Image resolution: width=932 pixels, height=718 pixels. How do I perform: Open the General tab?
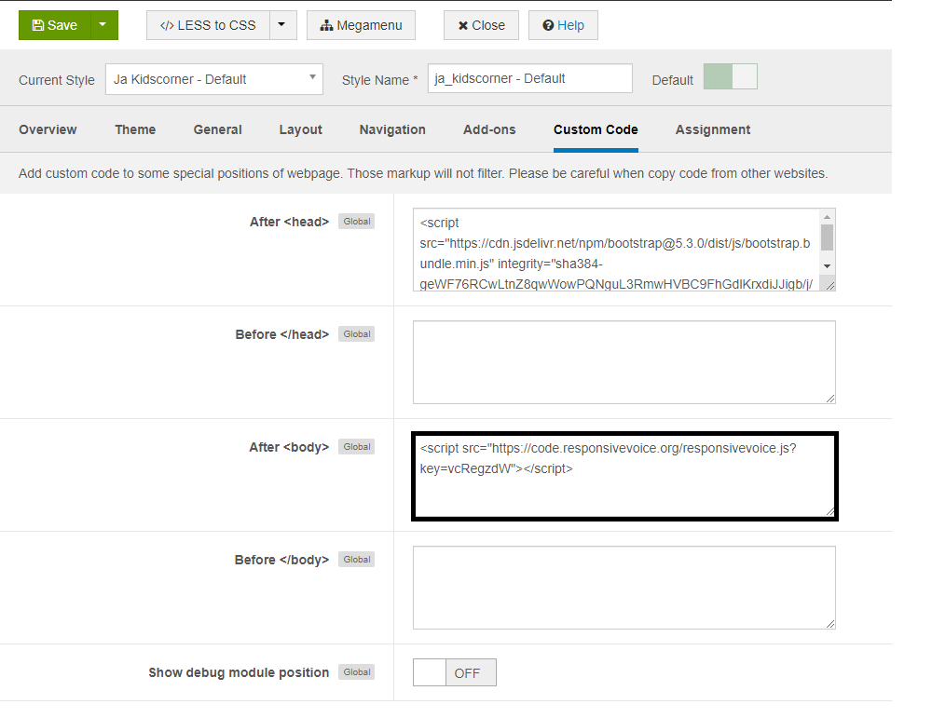coord(217,129)
